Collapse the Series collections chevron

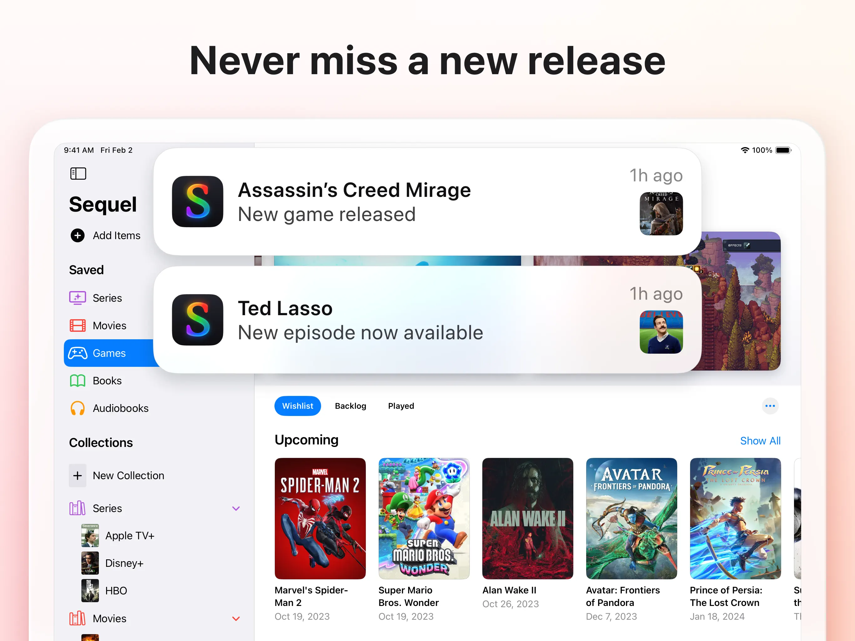tap(236, 508)
